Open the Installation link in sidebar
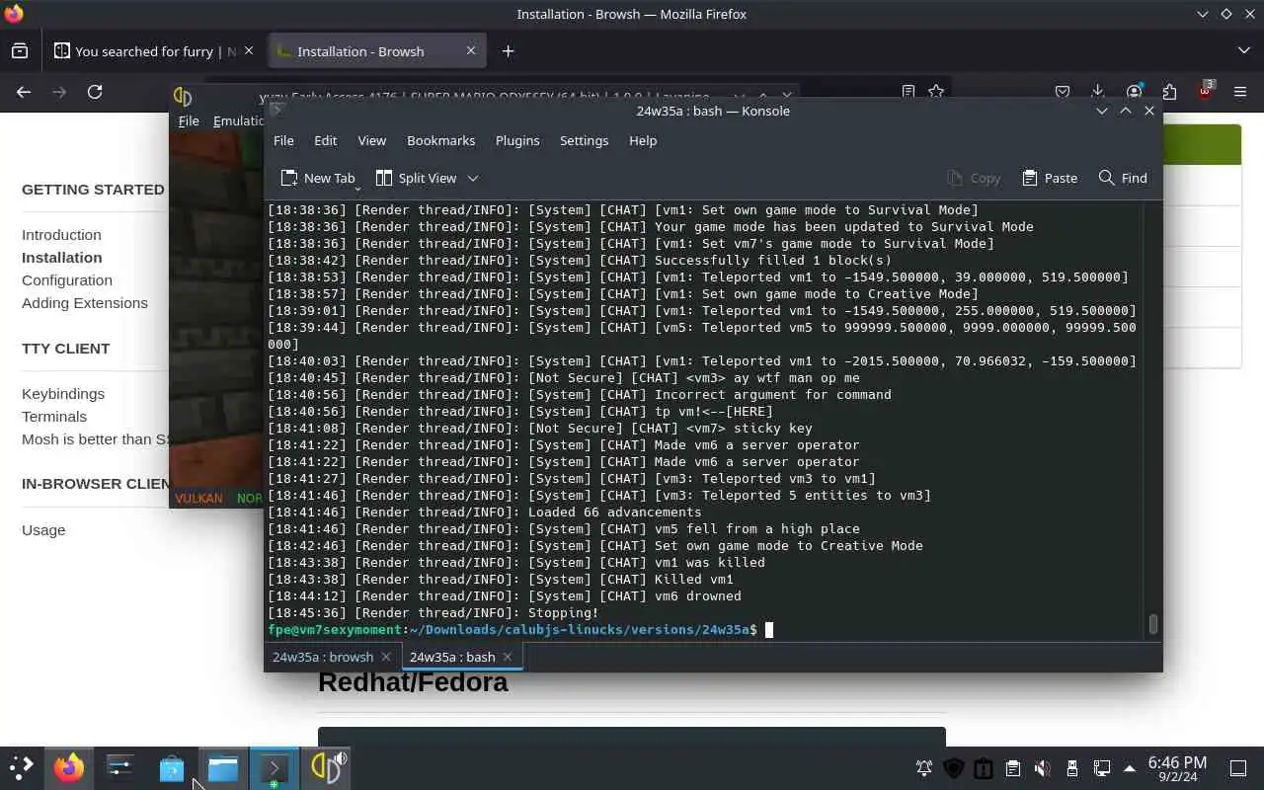This screenshot has width=1264, height=790. click(x=61, y=258)
